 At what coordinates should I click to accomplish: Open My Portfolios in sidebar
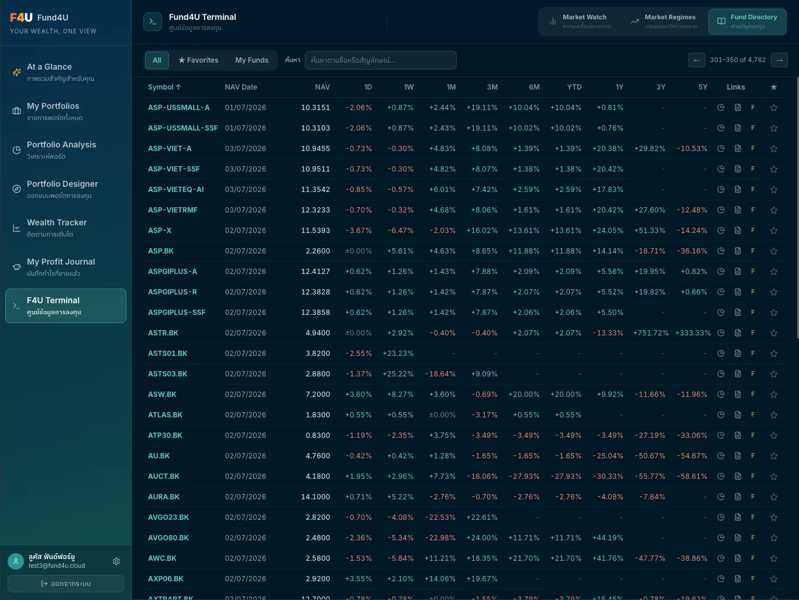(x=66, y=111)
